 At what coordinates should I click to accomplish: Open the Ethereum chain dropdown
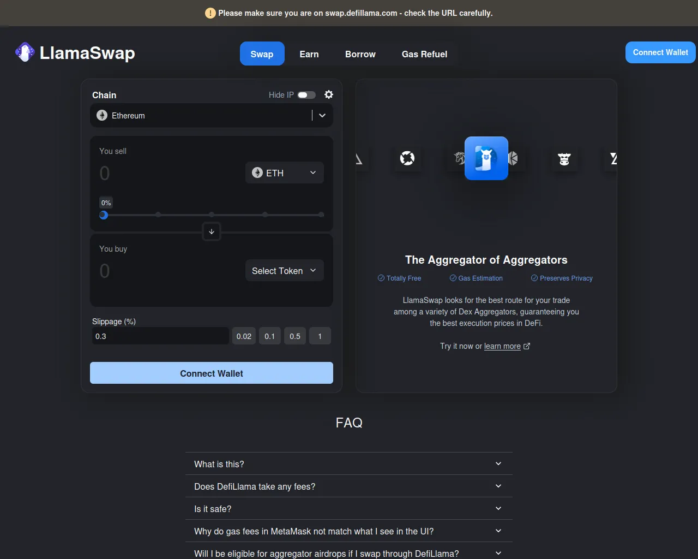click(212, 115)
